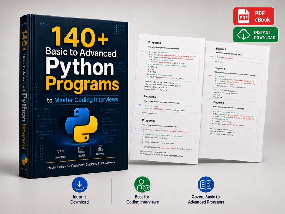This screenshot has width=285, height=214.
Task: Click the Practice code brackets icon
Action: [60, 151]
